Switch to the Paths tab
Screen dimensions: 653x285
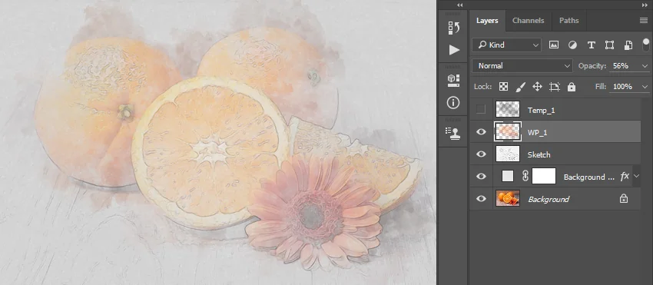(568, 21)
